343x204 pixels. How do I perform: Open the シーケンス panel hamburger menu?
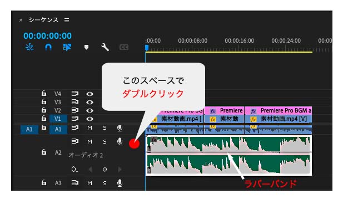pyautogui.click(x=67, y=21)
